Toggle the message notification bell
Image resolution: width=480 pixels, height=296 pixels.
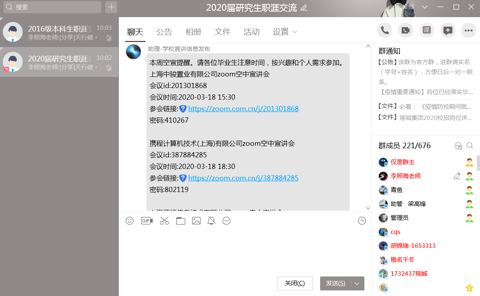(x=211, y=221)
